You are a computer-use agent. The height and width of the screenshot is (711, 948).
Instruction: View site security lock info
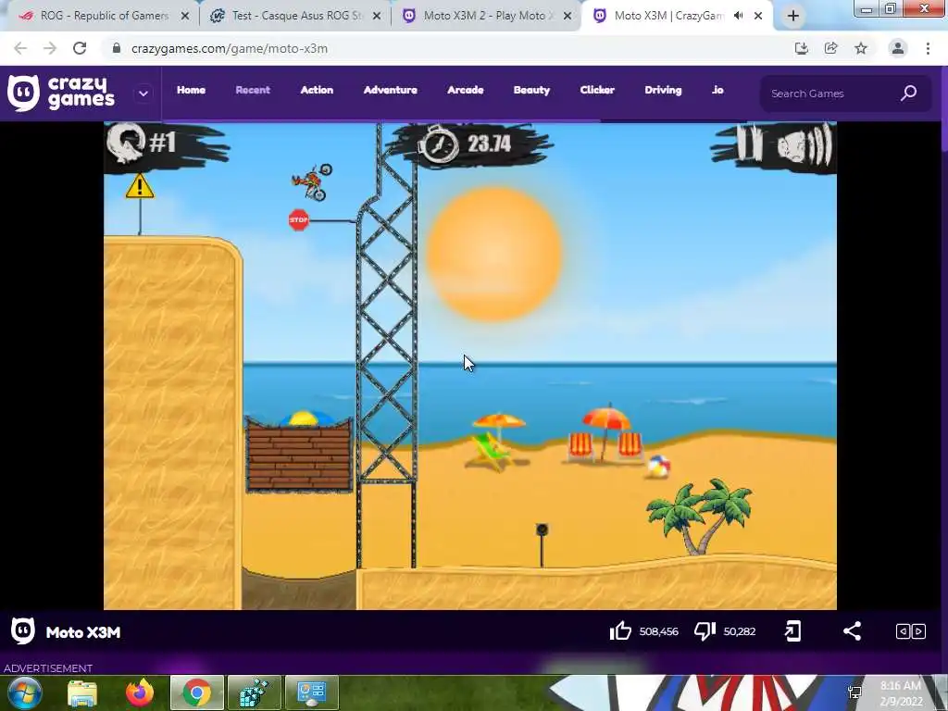[x=117, y=48]
